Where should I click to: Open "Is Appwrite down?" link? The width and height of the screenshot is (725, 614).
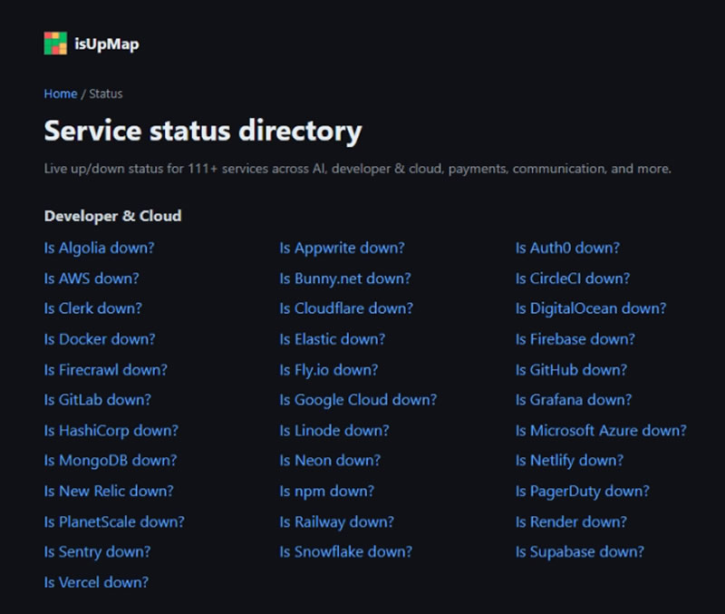(x=342, y=248)
